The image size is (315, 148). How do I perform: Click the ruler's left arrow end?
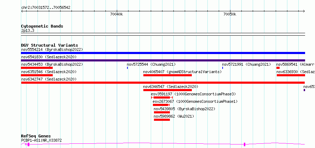tap(22, 11)
